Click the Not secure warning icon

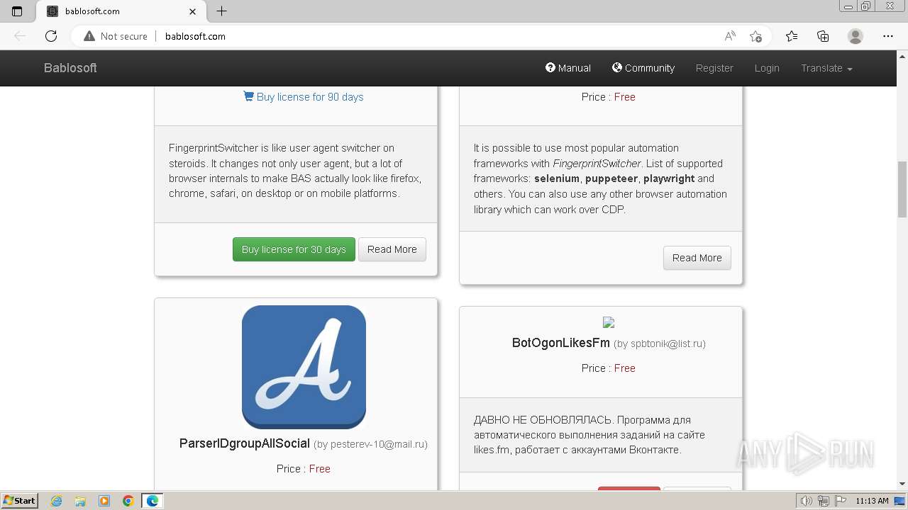coord(89,36)
